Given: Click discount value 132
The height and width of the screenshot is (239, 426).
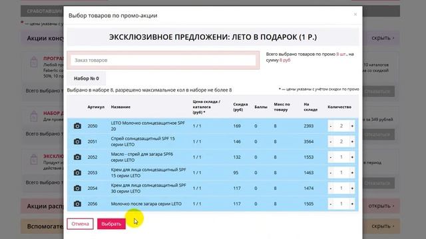Looking at the screenshot, I should pos(237,157).
